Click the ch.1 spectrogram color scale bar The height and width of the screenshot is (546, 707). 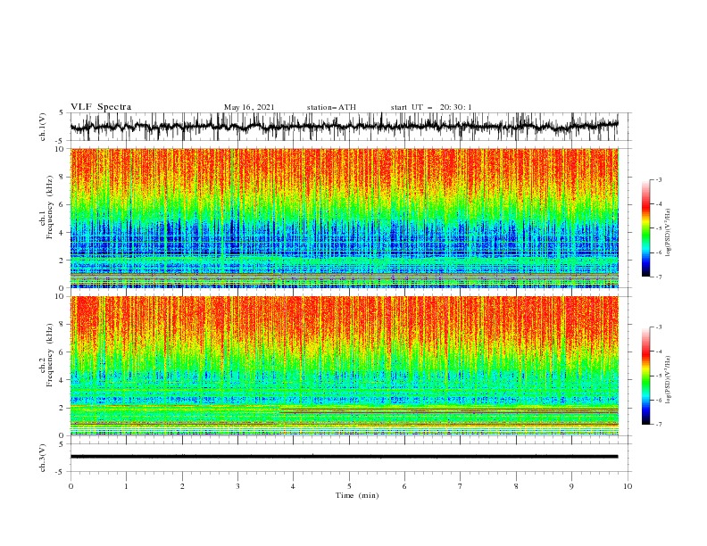(x=645, y=227)
